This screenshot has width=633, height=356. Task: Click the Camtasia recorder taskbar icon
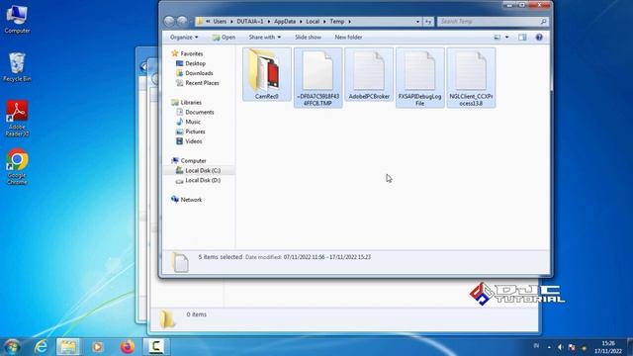click(x=156, y=347)
